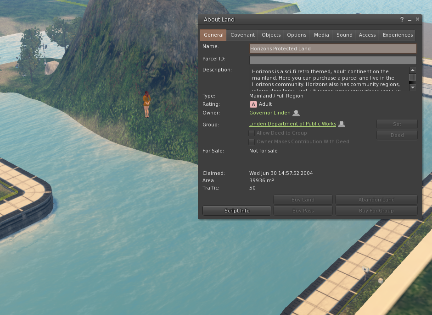Switch to the Sound tab
The width and height of the screenshot is (432, 315).
(x=344, y=34)
